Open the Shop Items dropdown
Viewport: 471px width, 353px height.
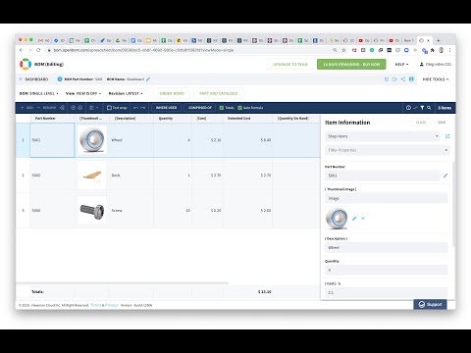[383, 136]
